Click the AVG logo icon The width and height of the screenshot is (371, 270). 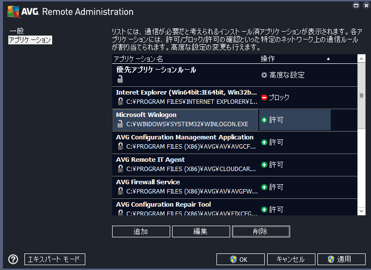pyautogui.click(x=13, y=12)
